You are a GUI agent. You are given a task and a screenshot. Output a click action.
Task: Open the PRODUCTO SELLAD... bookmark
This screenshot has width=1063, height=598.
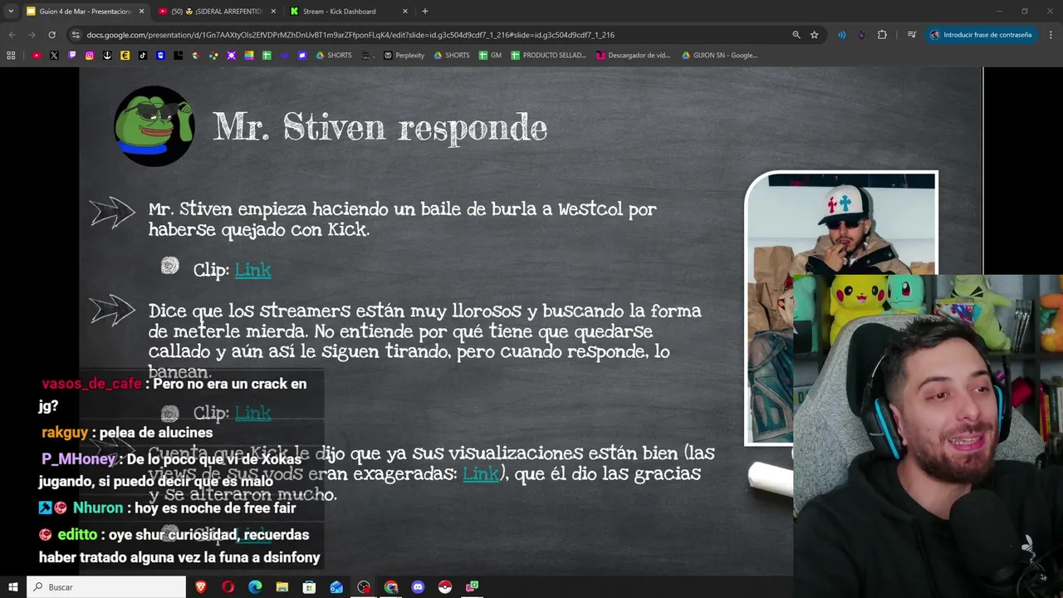pyautogui.click(x=549, y=56)
